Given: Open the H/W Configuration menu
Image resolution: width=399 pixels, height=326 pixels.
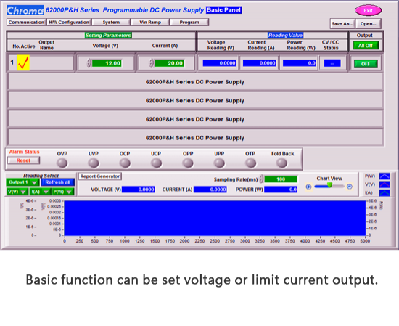Looking at the screenshot, I should click(69, 23).
